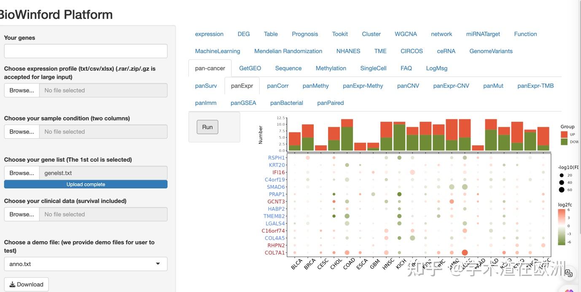
Task: Open the SingleCell tab
Action: [x=373, y=68]
